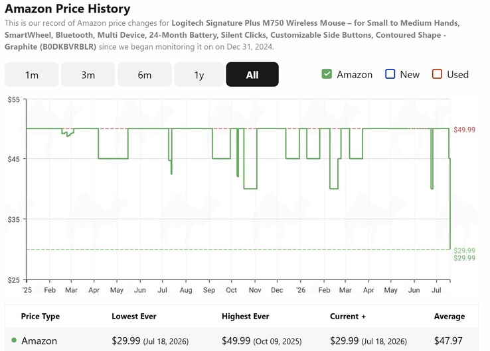Click the green dot beside Amazon row
Screen dimensions: 490x351
tap(14, 340)
